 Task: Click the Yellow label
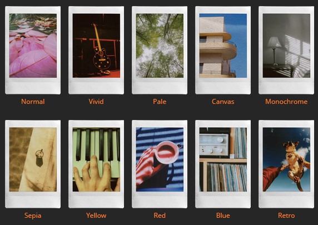pyautogui.click(x=96, y=216)
